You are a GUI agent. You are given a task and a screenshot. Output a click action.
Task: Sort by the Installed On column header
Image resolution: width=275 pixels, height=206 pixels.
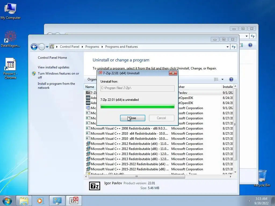(227, 87)
